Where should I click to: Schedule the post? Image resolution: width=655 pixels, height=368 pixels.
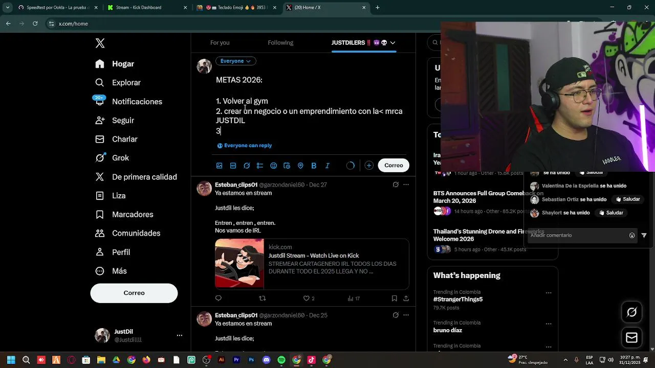(x=287, y=166)
